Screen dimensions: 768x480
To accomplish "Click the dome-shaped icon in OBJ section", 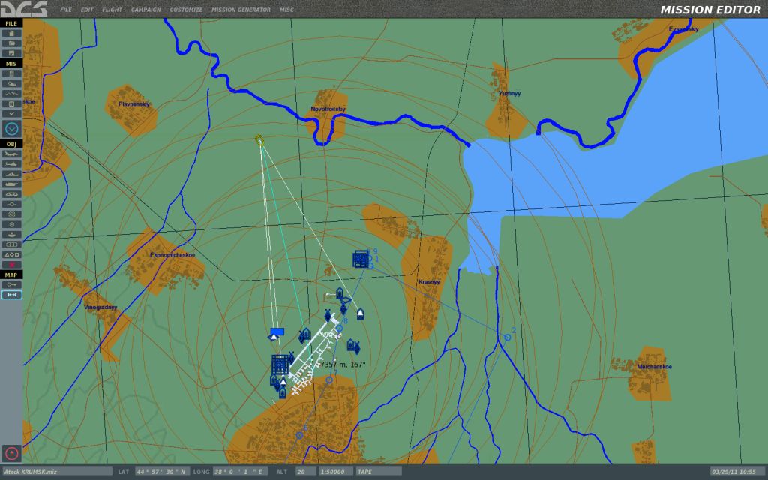I will pyautogui.click(x=11, y=234).
